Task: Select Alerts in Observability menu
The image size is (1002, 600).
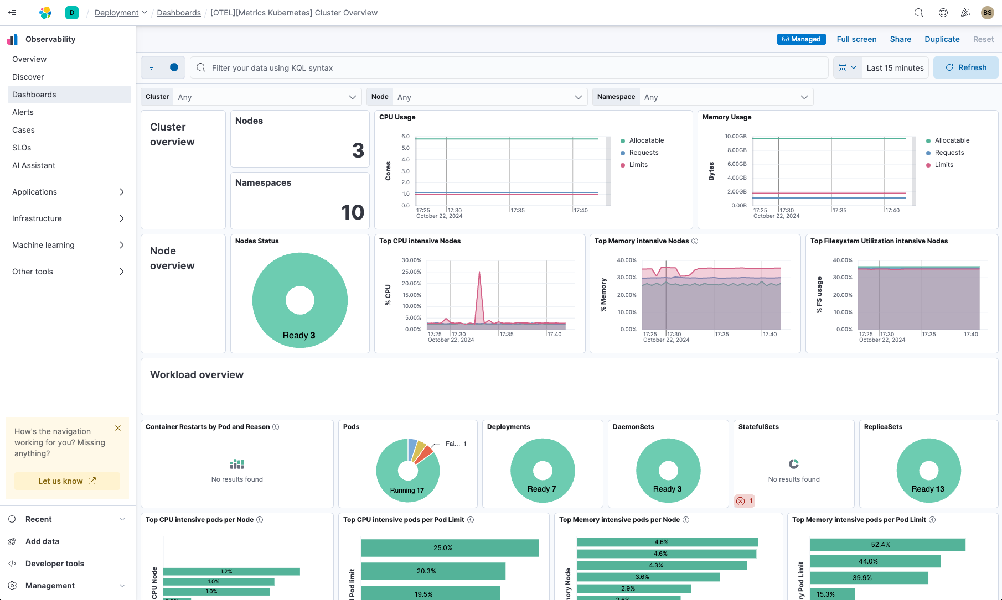Action: pos(23,112)
